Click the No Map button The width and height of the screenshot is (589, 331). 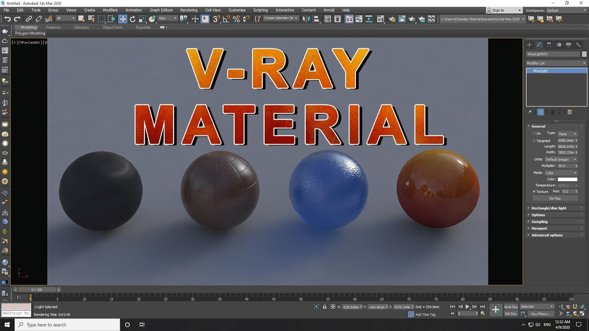pyautogui.click(x=555, y=198)
